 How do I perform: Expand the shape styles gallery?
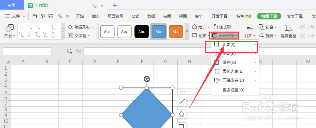tap(187, 32)
